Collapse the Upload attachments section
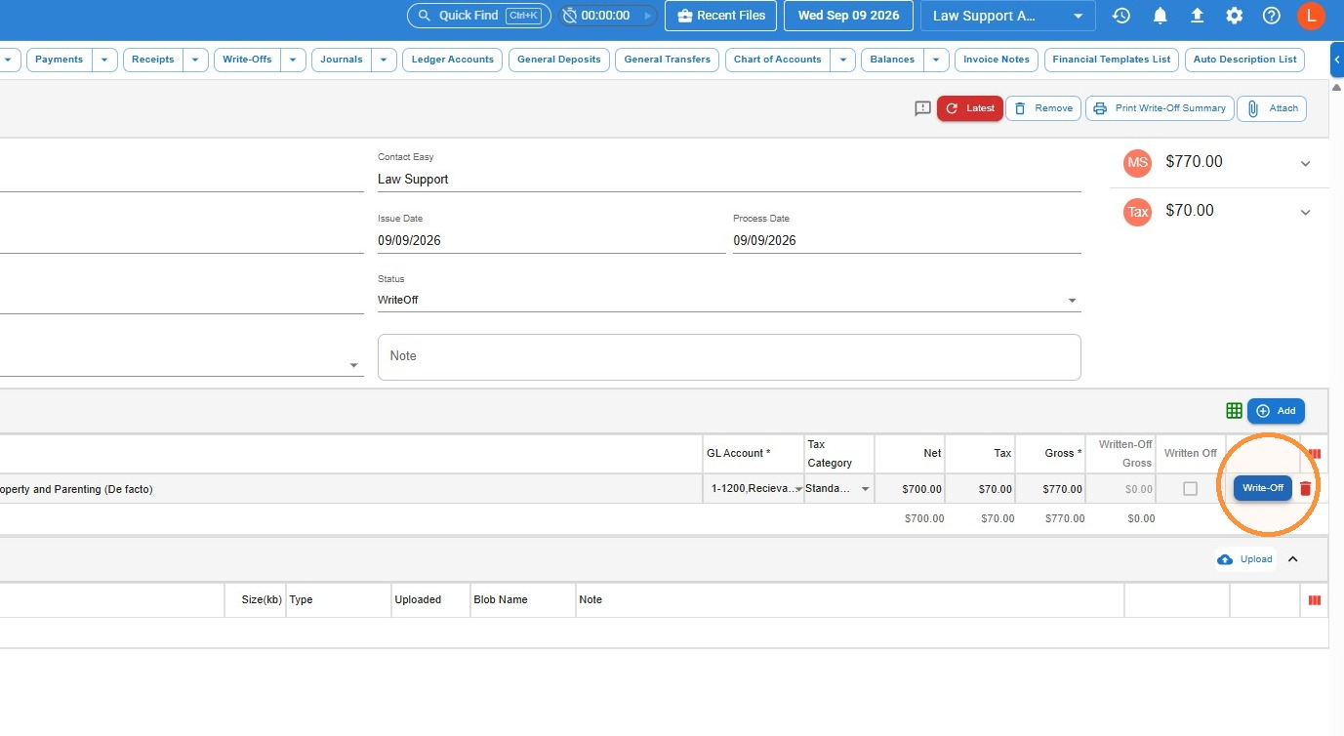Viewport: 1344px width, 736px height. pyautogui.click(x=1293, y=559)
